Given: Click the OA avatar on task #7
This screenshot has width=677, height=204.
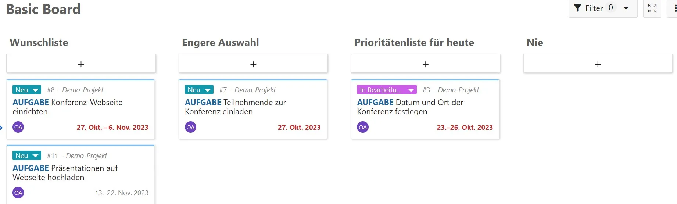Looking at the screenshot, I should click(190, 127).
